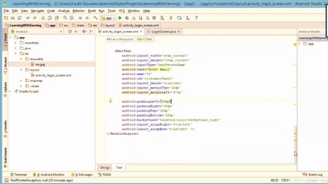Open the Help question mark icon
328x184 pixels.
click(196, 18)
